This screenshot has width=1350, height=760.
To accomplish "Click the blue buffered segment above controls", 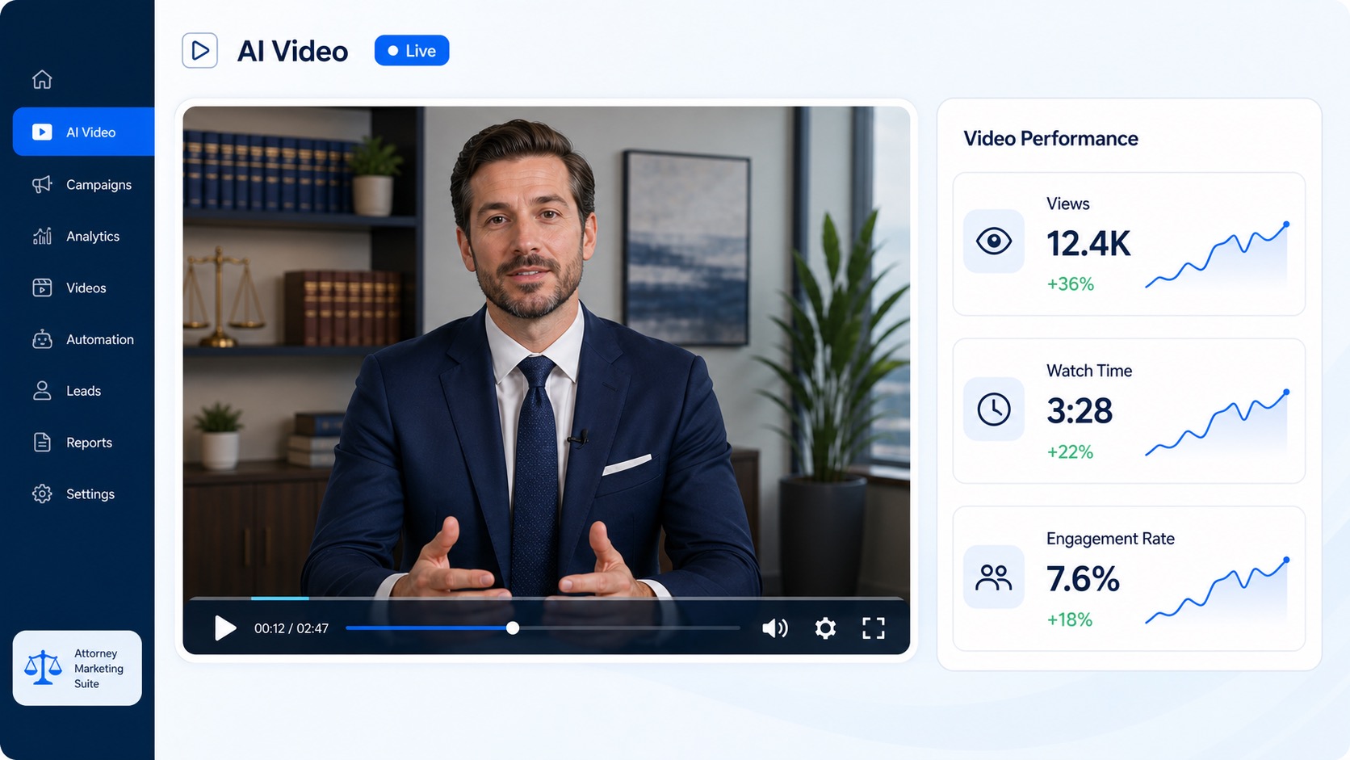I will click(x=279, y=598).
